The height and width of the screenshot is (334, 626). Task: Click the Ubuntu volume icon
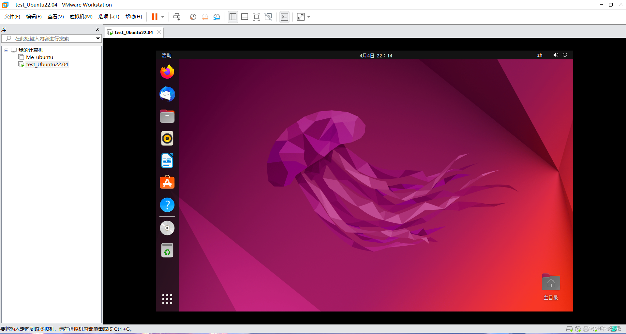(556, 55)
